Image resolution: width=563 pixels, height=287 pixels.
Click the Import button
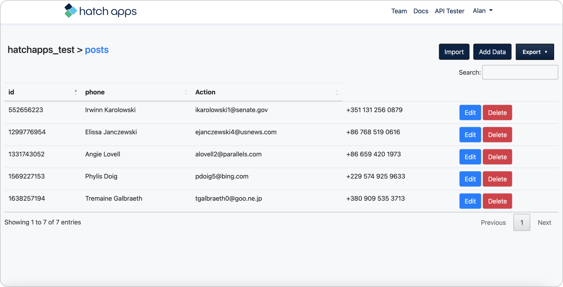coord(454,52)
